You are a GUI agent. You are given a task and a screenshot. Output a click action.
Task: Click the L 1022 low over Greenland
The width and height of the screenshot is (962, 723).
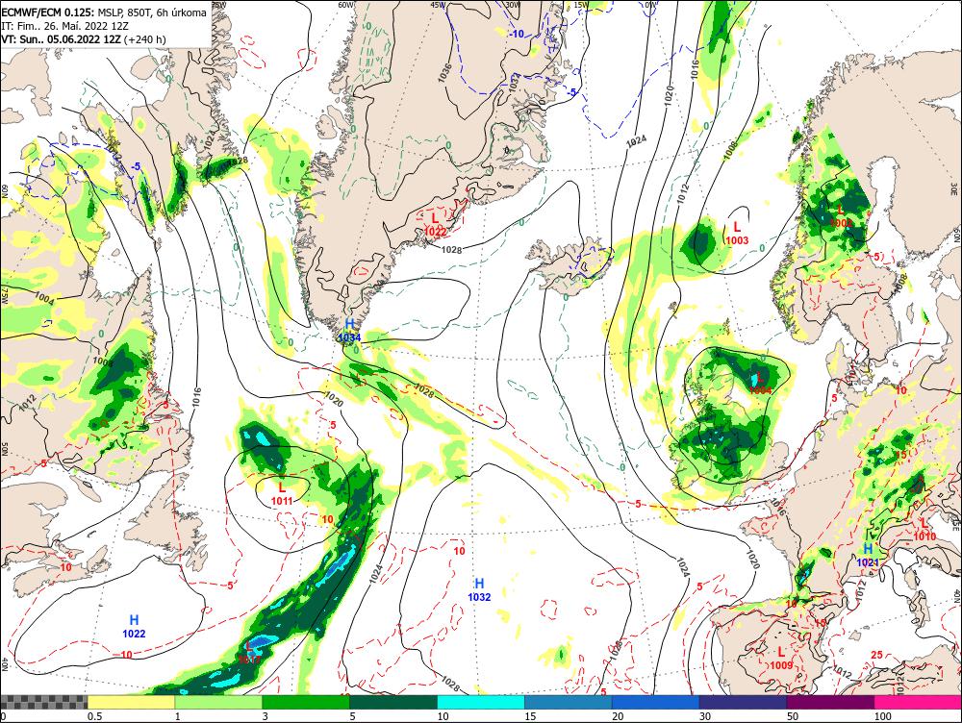pyautogui.click(x=435, y=224)
